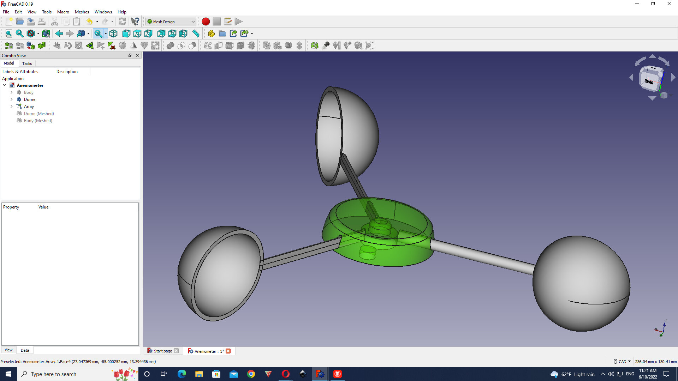Click the REAR face of navigation cube

(649, 81)
